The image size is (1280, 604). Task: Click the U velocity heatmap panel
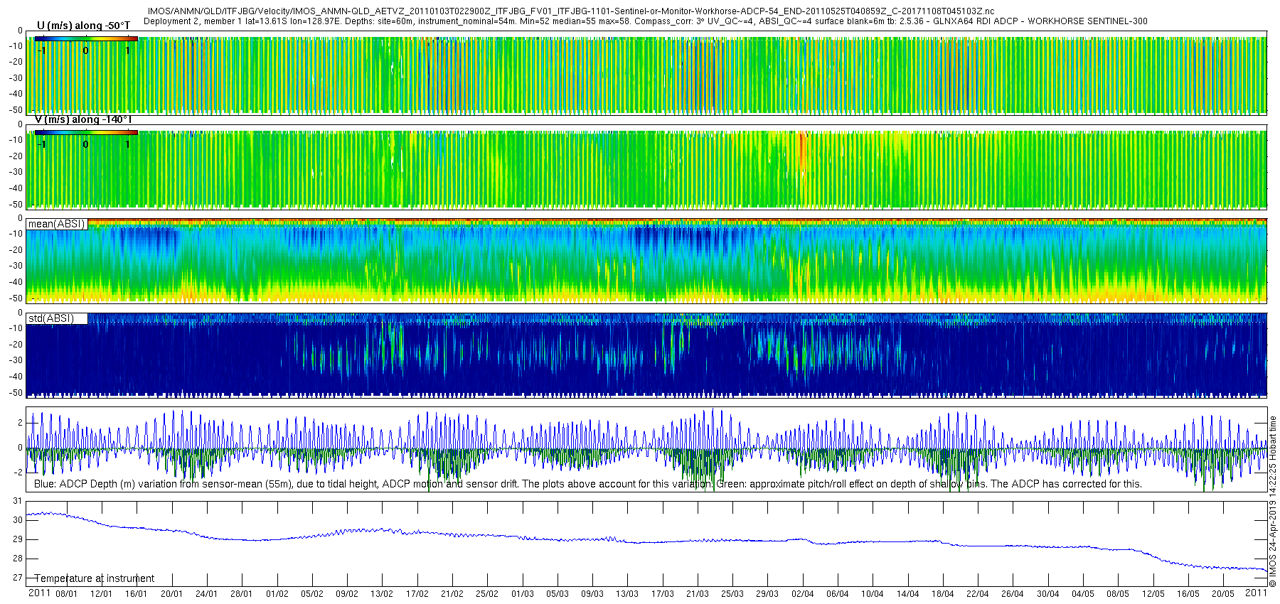click(x=646, y=73)
